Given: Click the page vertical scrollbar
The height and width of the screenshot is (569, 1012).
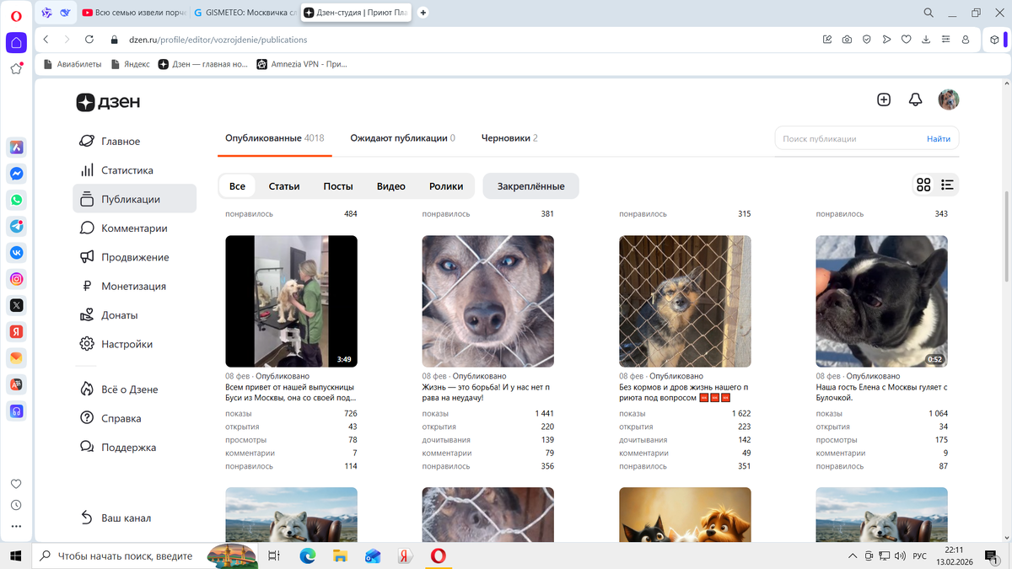Looking at the screenshot, I should pos(1006,238).
